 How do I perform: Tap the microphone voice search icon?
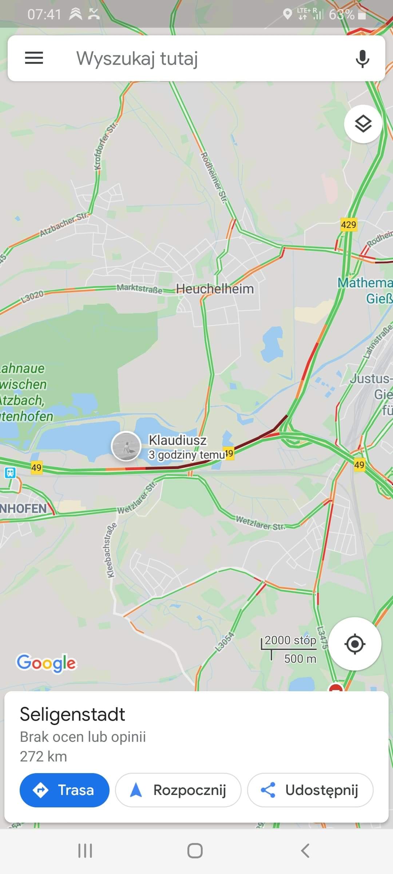(x=362, y=59)
